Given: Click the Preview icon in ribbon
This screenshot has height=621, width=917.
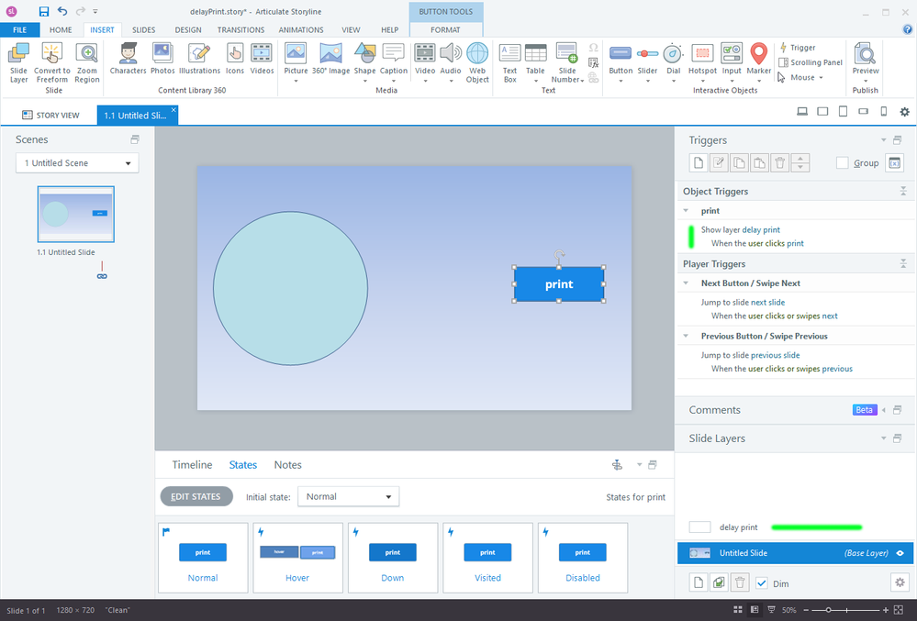Looking at the screenshot, I should coord(865,55).
